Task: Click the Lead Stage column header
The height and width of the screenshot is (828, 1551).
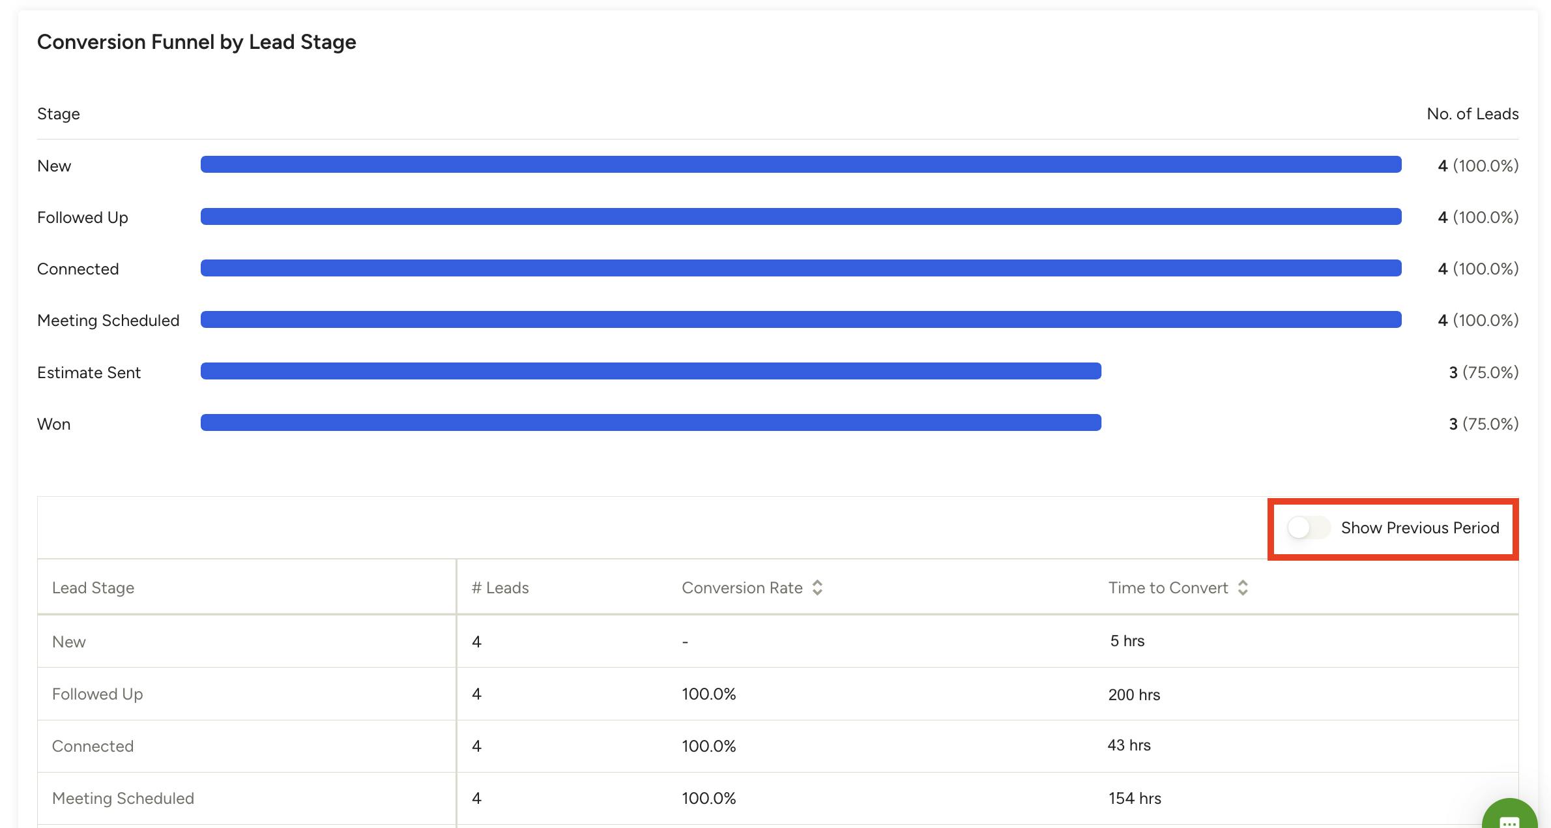Action: pyautogui.click(x=93, y=587)
